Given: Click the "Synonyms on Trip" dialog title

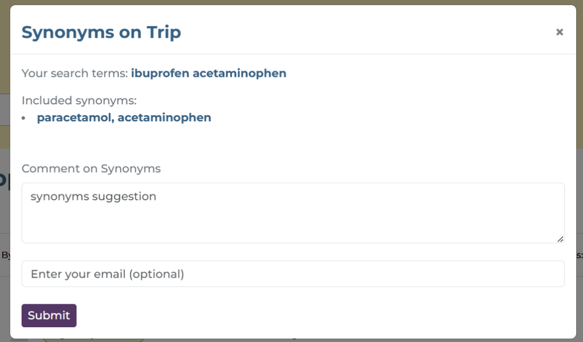Looking at the screenshot, I should [101, 32].
